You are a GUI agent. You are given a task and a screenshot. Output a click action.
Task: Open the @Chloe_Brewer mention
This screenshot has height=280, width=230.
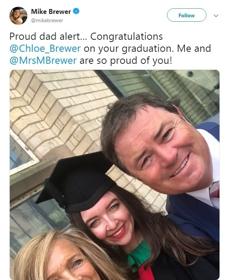coord(45,48)
